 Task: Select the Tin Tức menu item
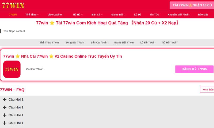coord(154,15)
